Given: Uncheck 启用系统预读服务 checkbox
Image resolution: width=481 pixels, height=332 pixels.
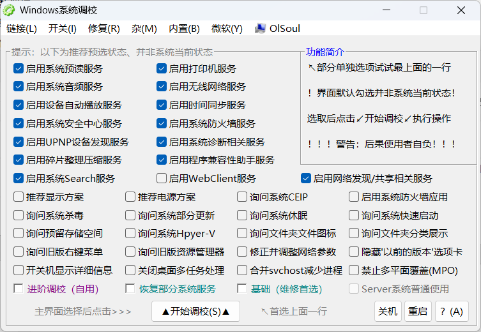Looking at the screenshot, I should [x=19, y=69].
